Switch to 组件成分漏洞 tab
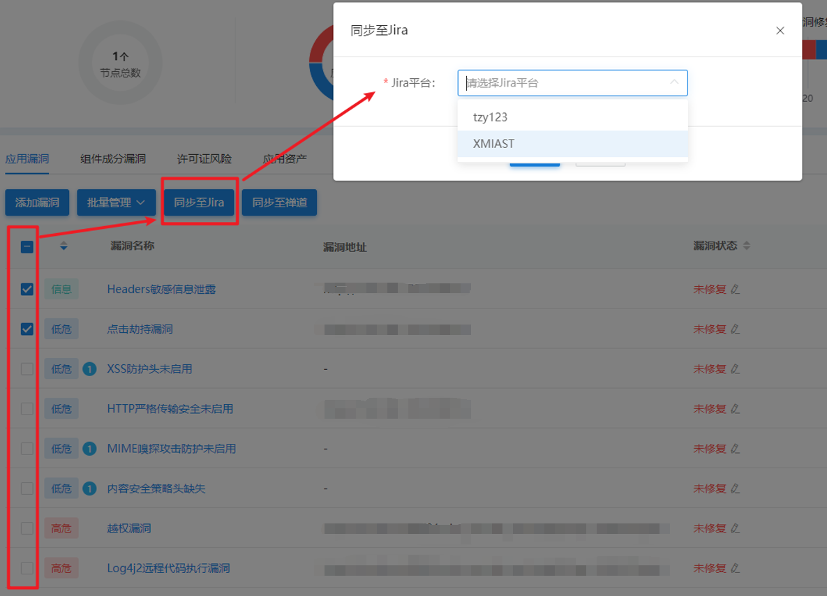This screenshot has height=596, width=827. 113,158
